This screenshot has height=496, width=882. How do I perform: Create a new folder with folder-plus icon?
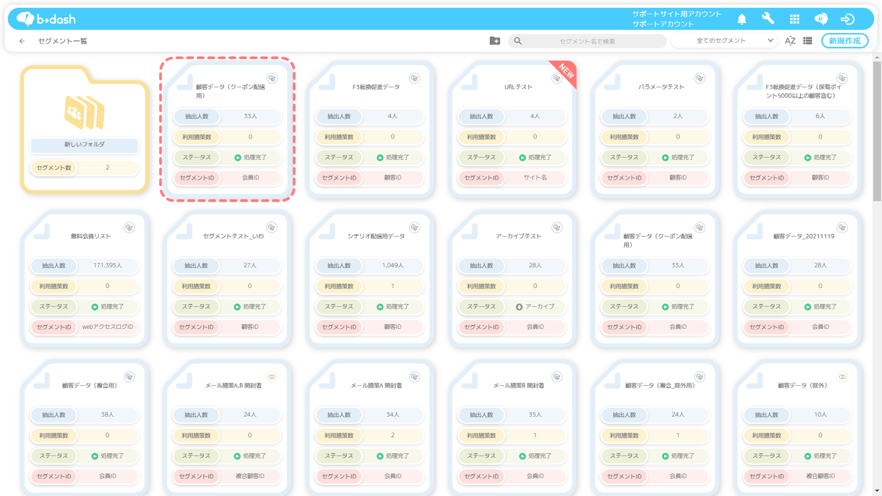(x=495, y=41)
